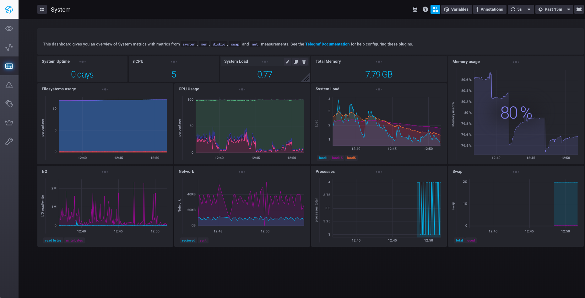This screenshot has width=585, height=298.
Task: Open the 5s auto-refresh interval dropdown
Action: (521, 9)
